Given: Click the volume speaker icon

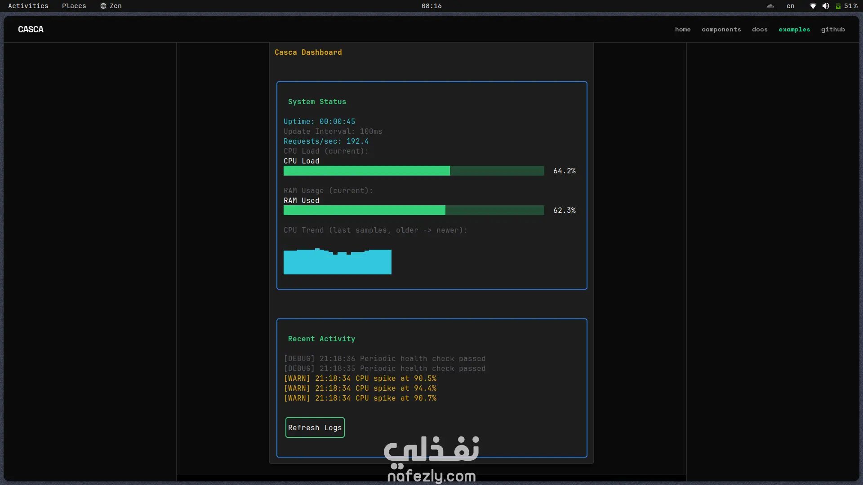Looking at the screenshot, I should [x=826, y=6].
